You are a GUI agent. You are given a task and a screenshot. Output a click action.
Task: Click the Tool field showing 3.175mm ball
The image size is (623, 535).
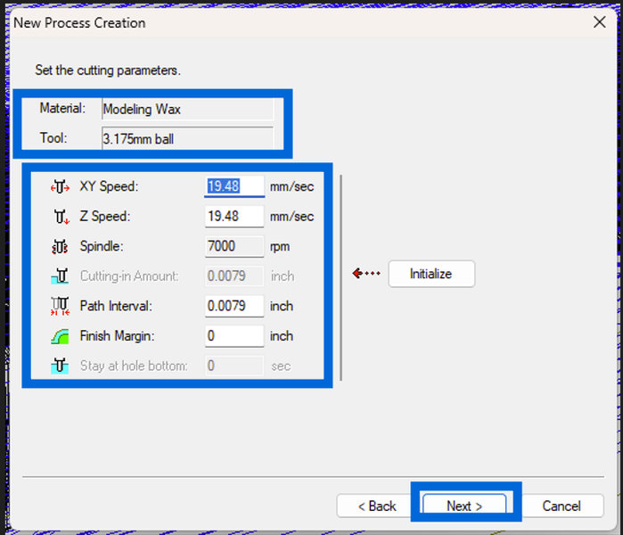click(x=187, y=138)
